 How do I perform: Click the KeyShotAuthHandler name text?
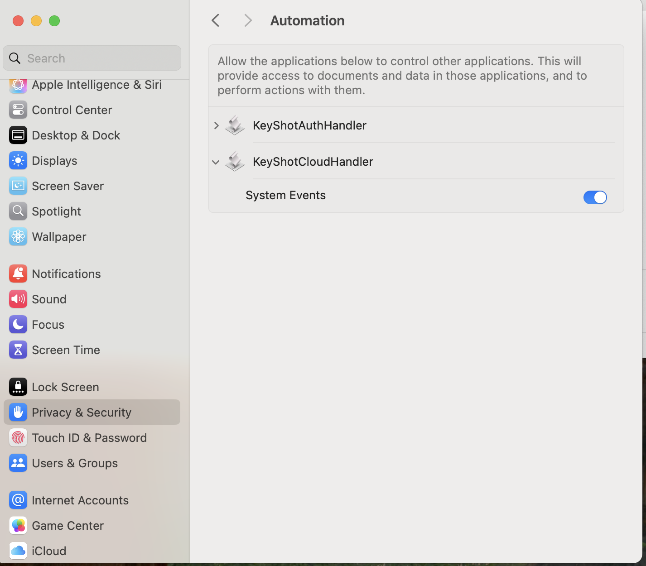tap(309, 125)
